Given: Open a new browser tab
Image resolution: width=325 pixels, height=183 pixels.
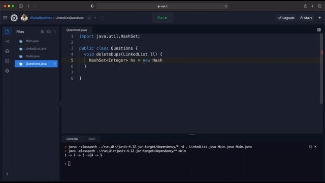Looking at the screenshot, I should pos(312,6).
